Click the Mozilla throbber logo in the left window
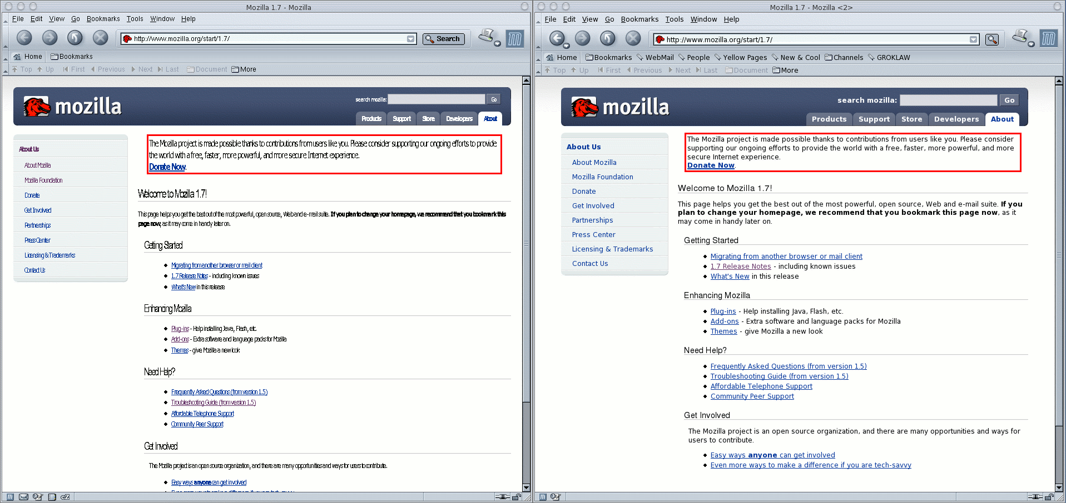This screenshot has width=1066, height=503. tap(514, 38)
